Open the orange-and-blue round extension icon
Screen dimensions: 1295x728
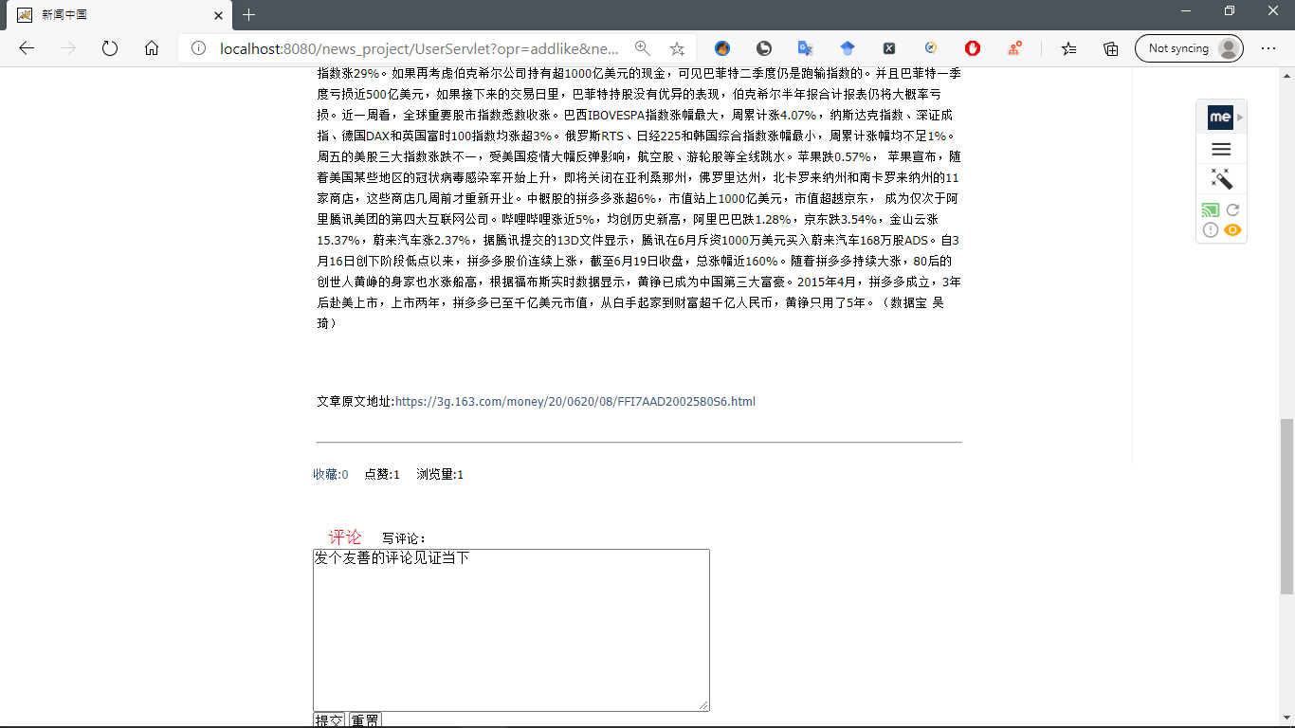coord(722,48)
